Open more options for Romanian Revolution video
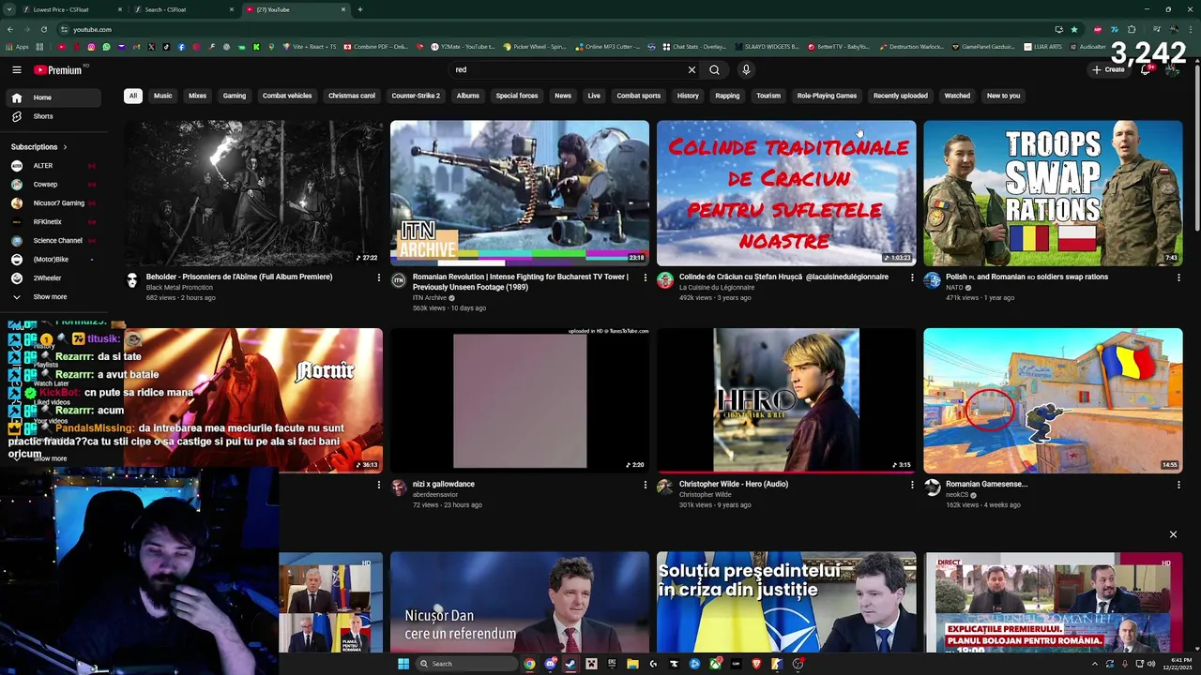 [645, 277]
